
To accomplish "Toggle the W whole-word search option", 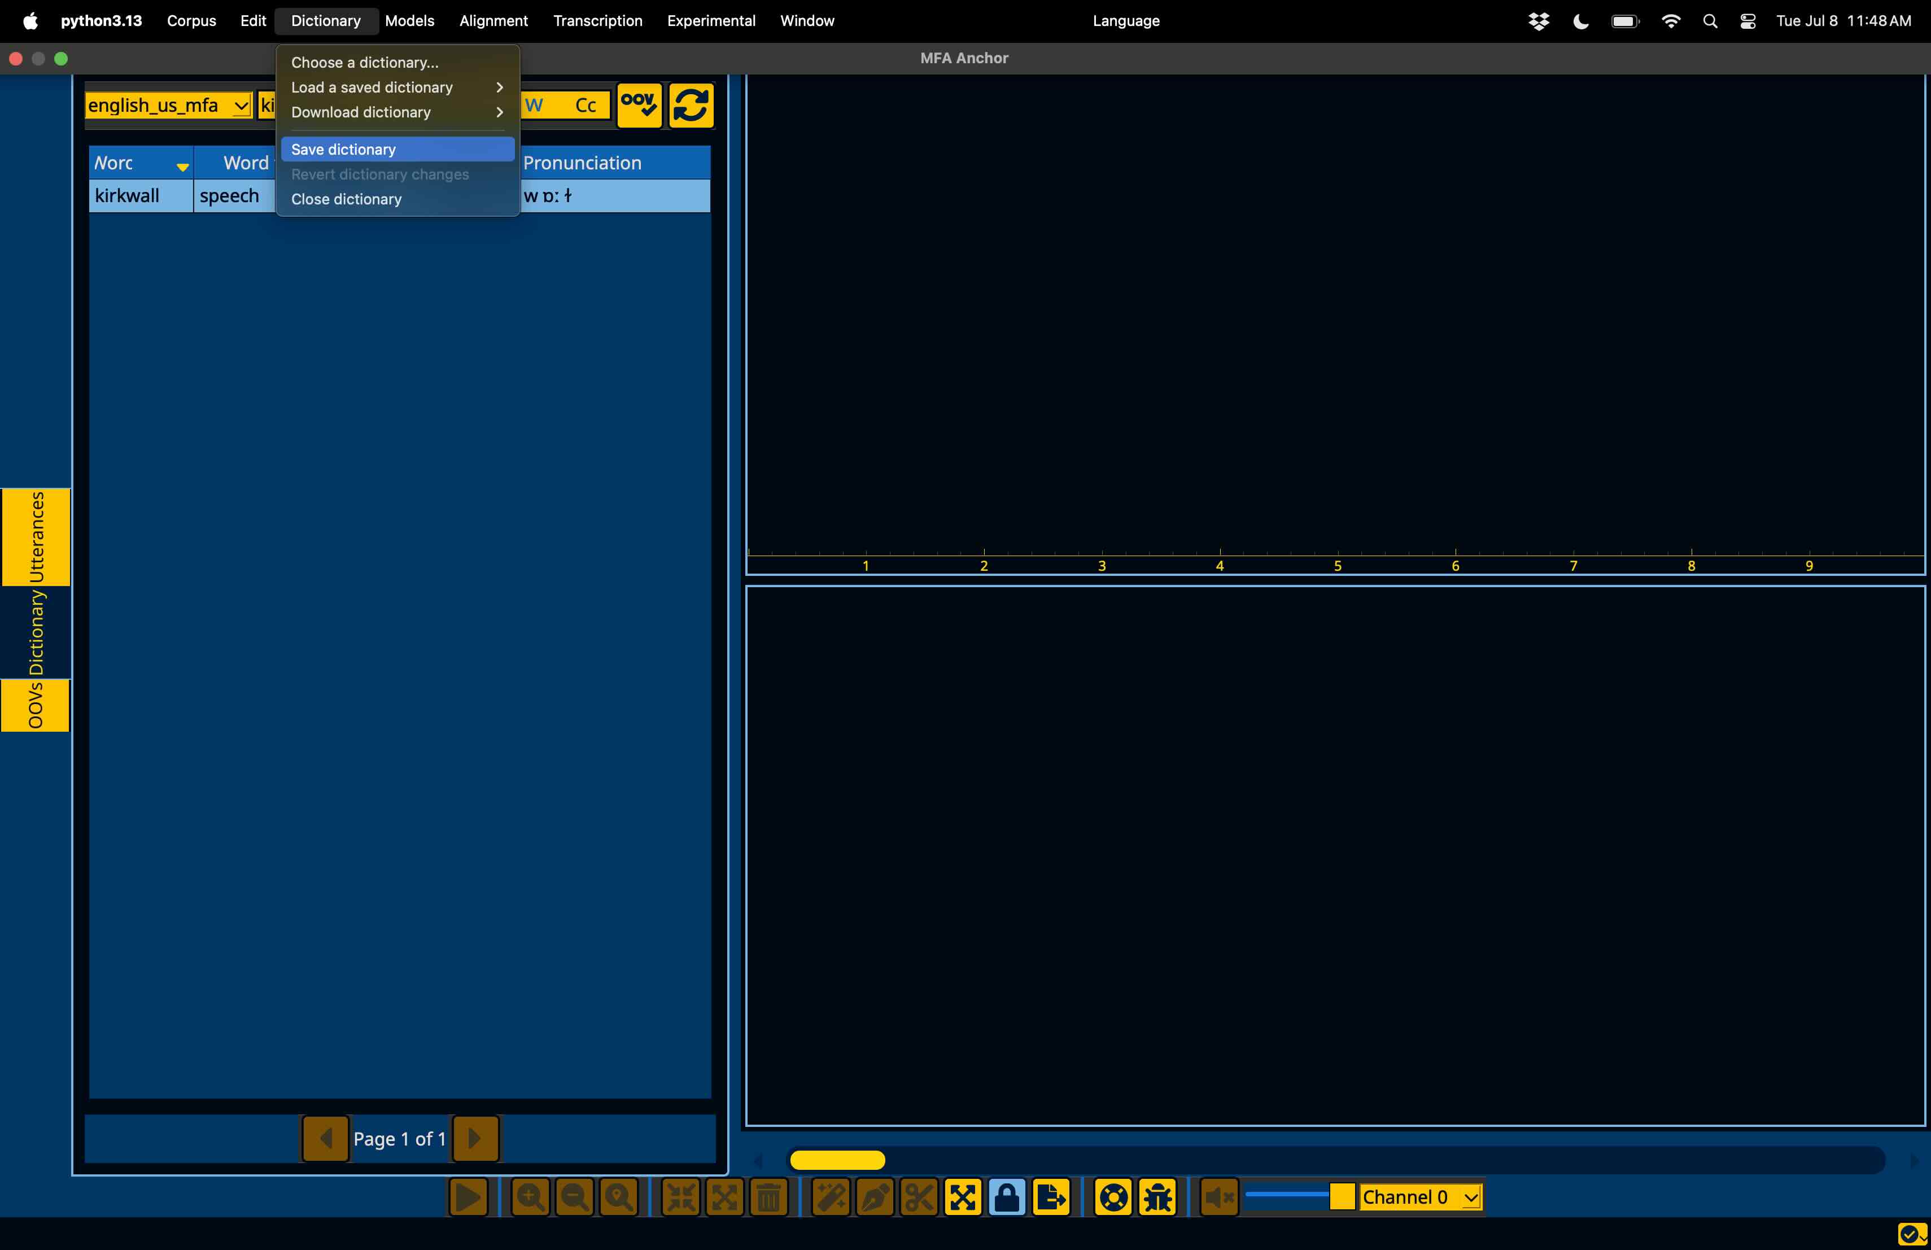I will (x=533, y=106).
